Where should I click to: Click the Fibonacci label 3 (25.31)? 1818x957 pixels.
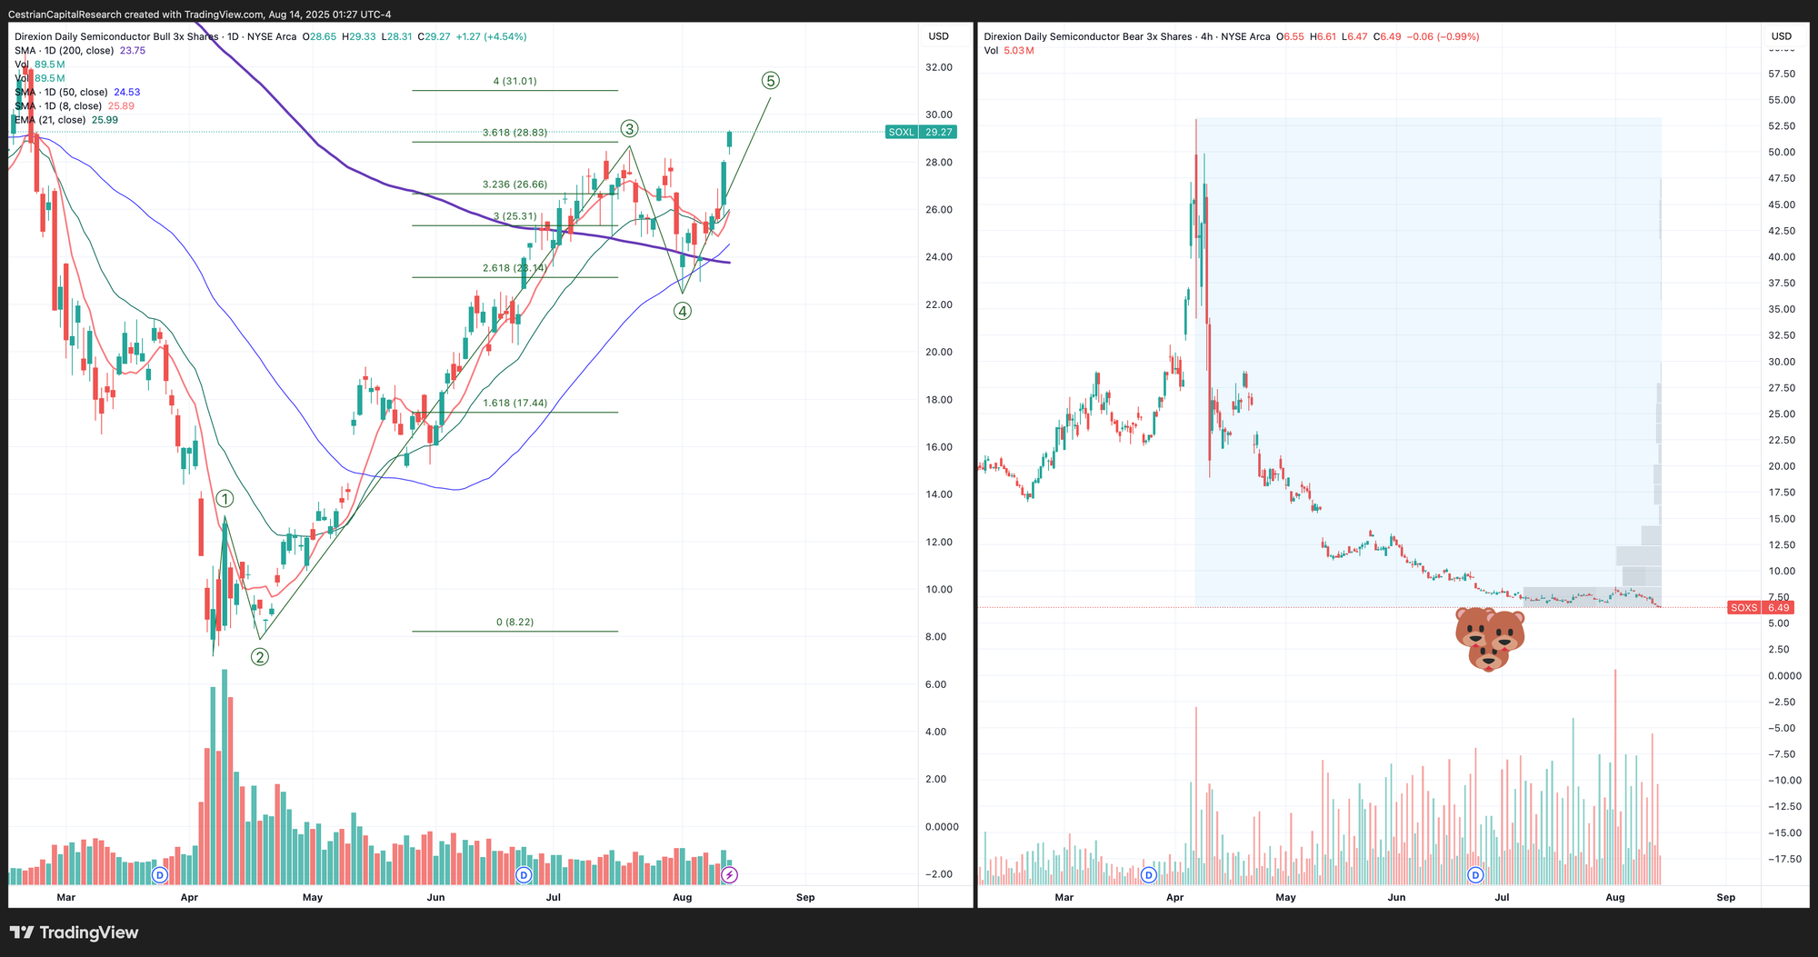pyautogui.click(x=514, y=216)
